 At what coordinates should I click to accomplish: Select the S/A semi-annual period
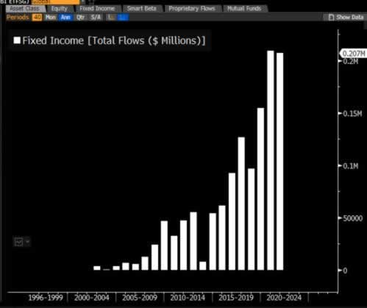[96, 17]
